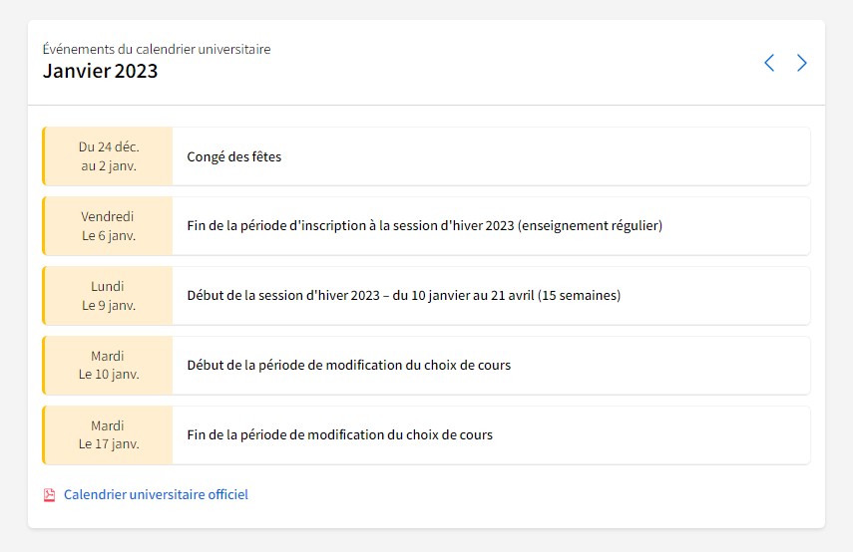Open the event about fin de la période d'inscription
This screenshot has height=552, width=853.
[426, 226]
